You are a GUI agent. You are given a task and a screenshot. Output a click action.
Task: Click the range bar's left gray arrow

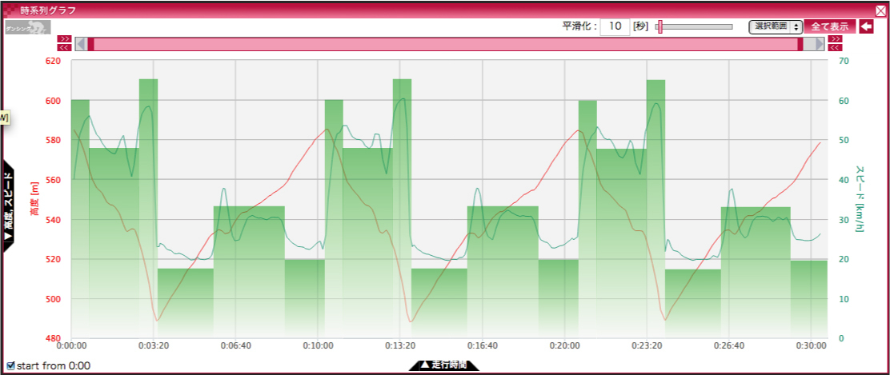pos(81,44)
